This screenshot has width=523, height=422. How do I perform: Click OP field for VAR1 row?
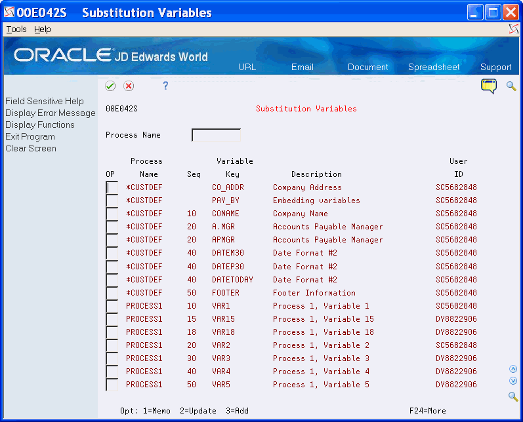click(x=112, y=306)
